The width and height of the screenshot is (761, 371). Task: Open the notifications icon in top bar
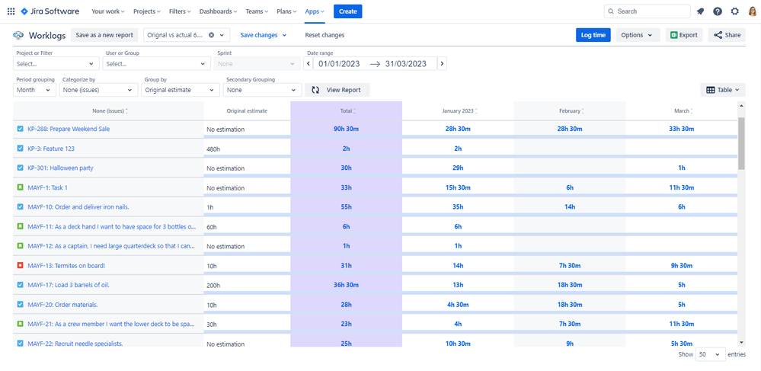[700, 11]
